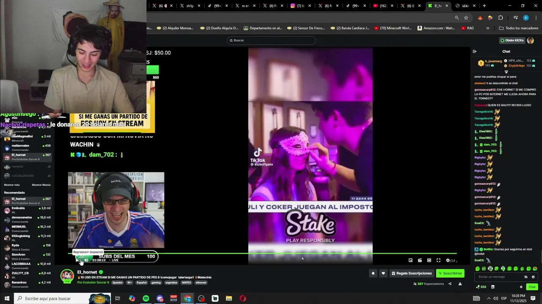Click the 350 channel points balance
Screen dimensions: 542x304
click(x=481, y=287)
